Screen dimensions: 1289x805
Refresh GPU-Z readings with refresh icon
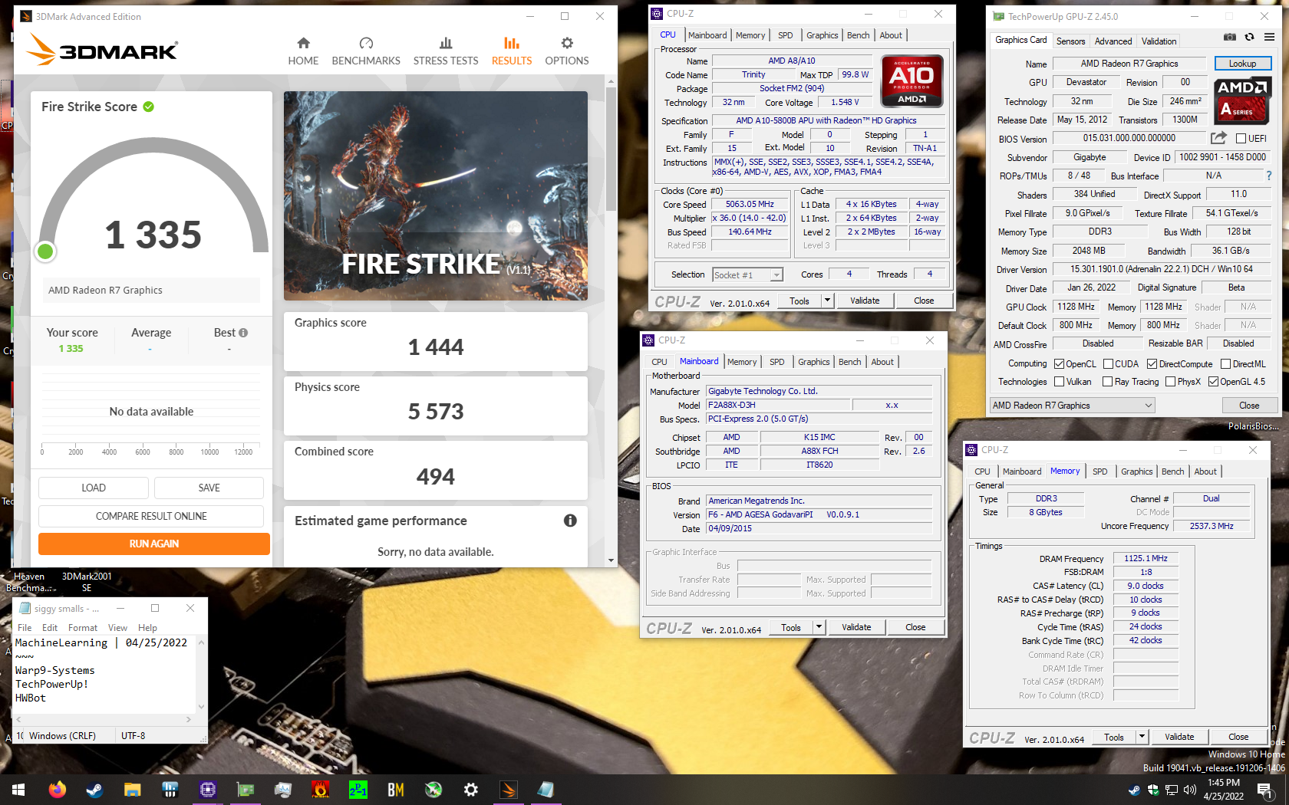[x=1249, y=37]
